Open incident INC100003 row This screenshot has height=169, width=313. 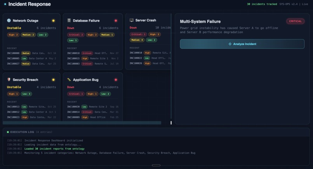(93, 64)
